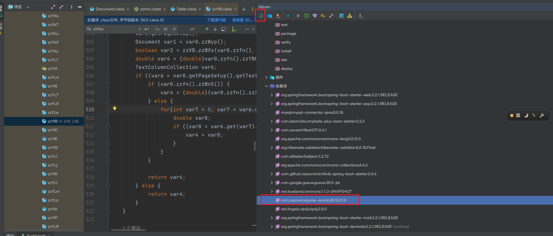
Task: Toggle IME moon mode icon
Action: click(526, 116)
